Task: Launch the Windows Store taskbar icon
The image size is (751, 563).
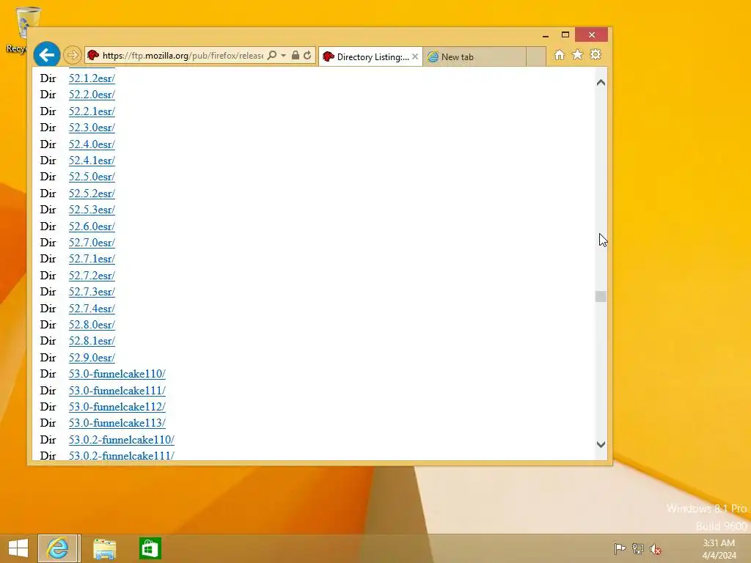Action: [150, 548]
